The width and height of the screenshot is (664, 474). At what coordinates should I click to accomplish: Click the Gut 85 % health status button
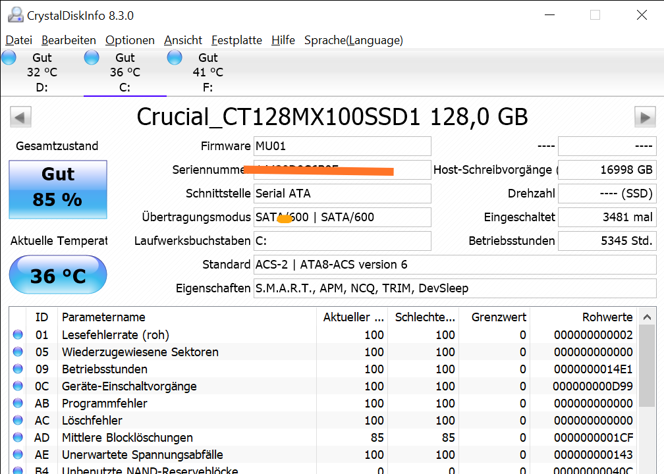(58, 189)
